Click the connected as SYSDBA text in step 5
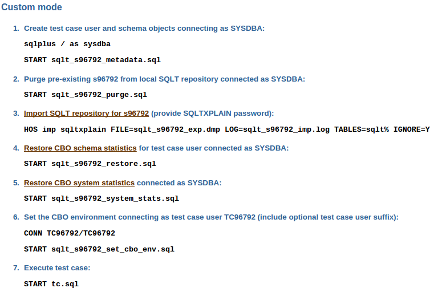Screen dimensions: 438x292 click(x=179, y=183)
